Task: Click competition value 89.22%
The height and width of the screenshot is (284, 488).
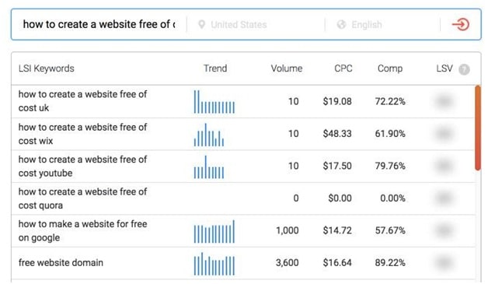Action: (390, 262)
